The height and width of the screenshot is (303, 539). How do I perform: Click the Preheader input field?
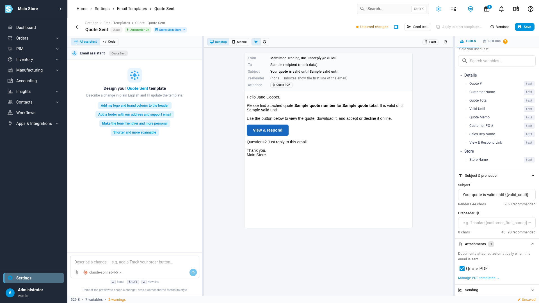[497, 223]
